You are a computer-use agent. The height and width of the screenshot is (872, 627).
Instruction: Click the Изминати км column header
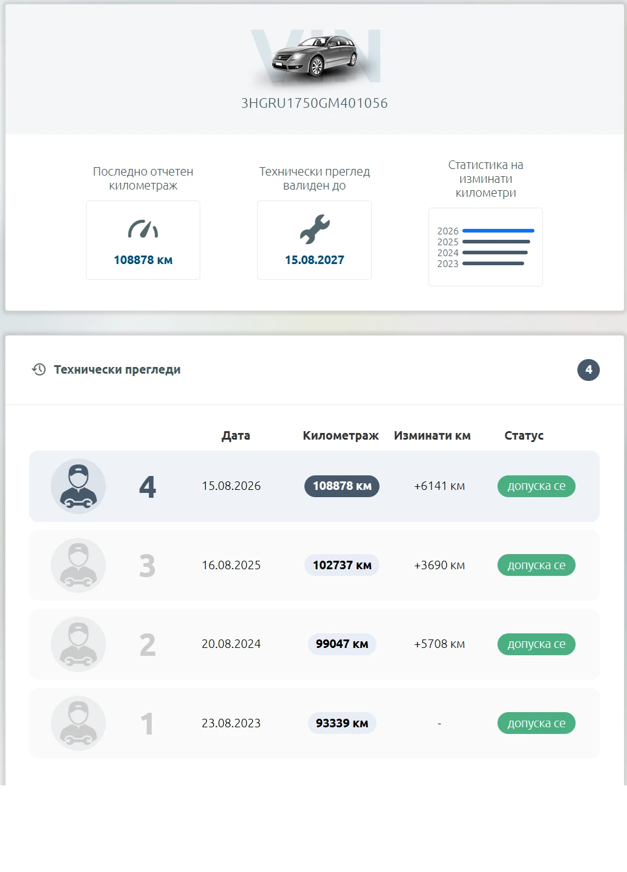pyautogui.click(x=432, y=435)
